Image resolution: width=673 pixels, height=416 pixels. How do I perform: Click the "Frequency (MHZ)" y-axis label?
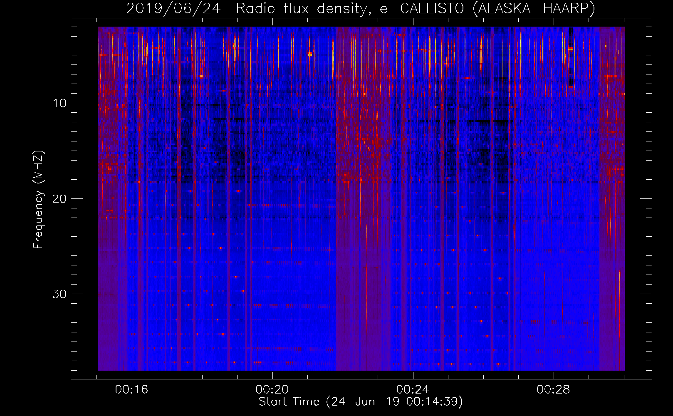click(x=38, y=200)
